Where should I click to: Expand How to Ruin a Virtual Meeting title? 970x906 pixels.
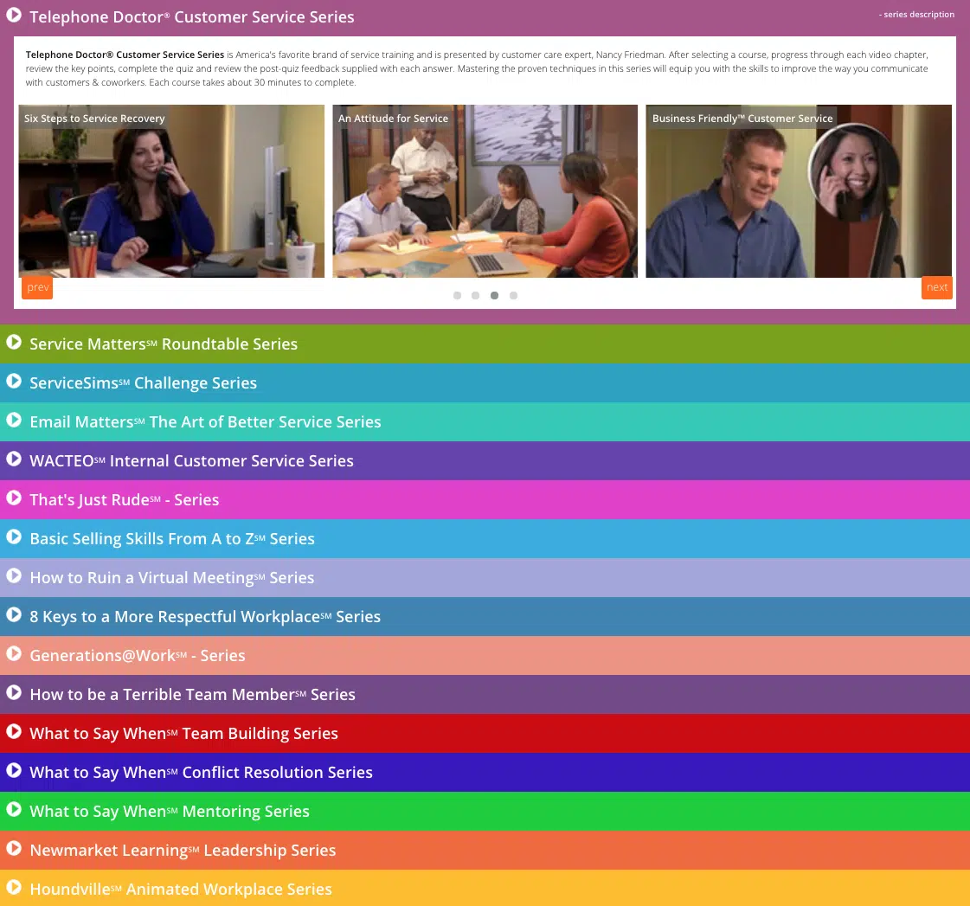click(x=172, y=578)
